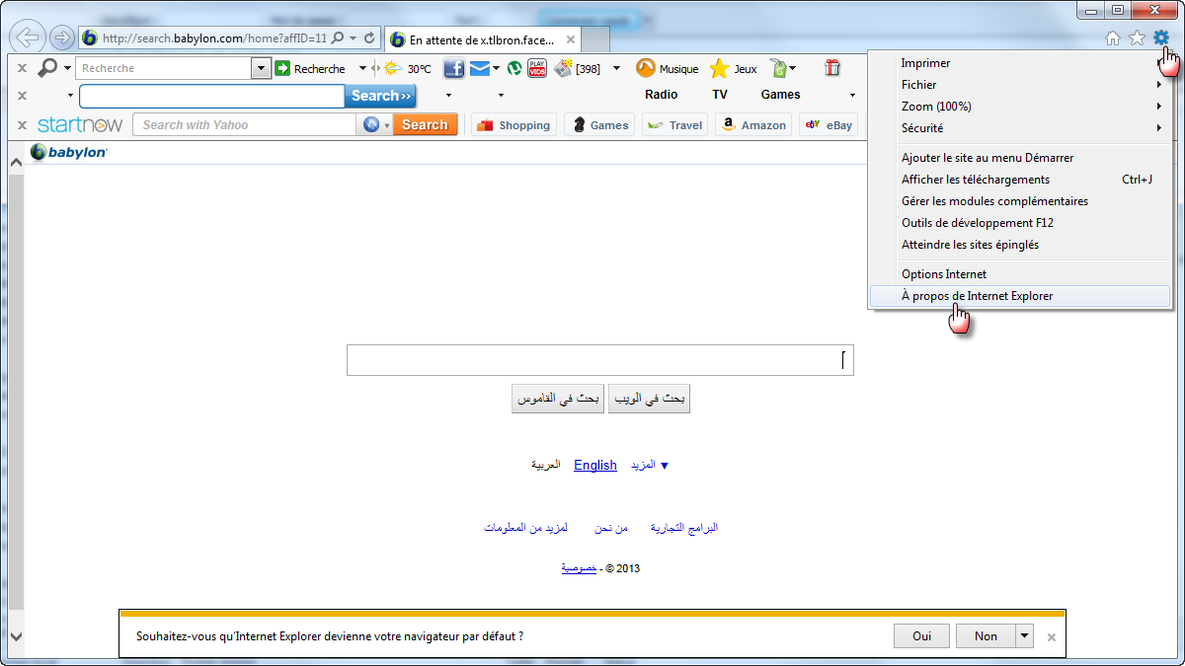Click the blue Search>> button

(x=380, y=96)
